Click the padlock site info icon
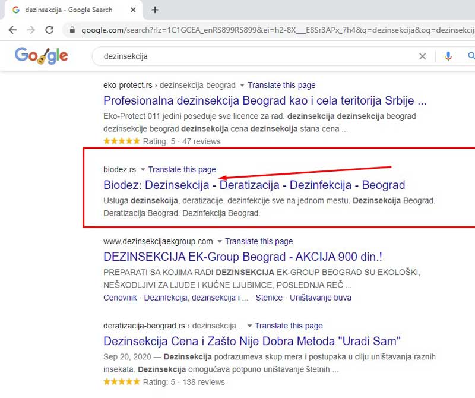 [x=72, y=30]
